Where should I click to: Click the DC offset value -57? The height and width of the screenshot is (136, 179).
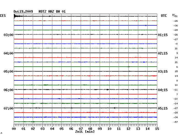pos(176,122)
